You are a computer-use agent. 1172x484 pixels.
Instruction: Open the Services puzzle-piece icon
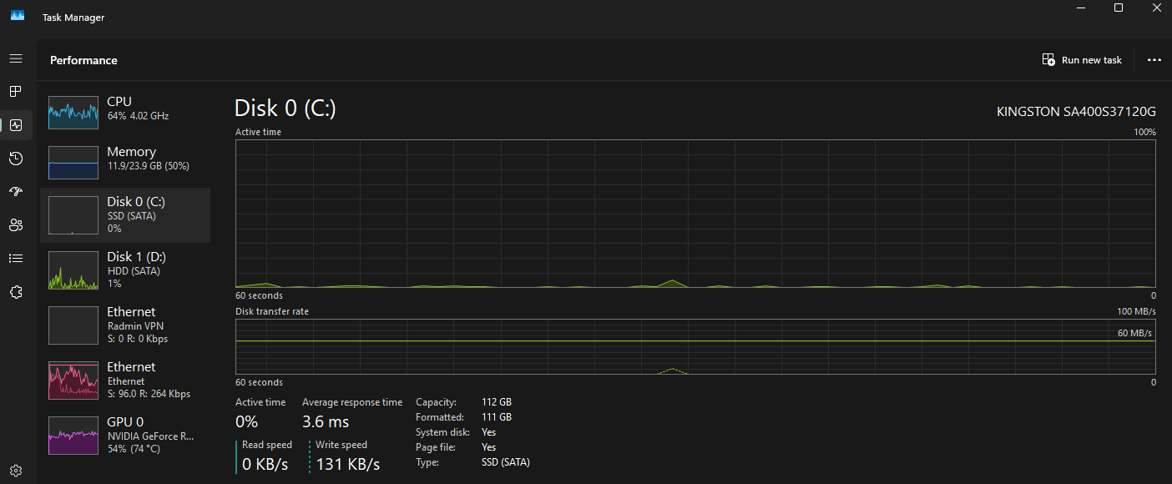pos(16,292)
